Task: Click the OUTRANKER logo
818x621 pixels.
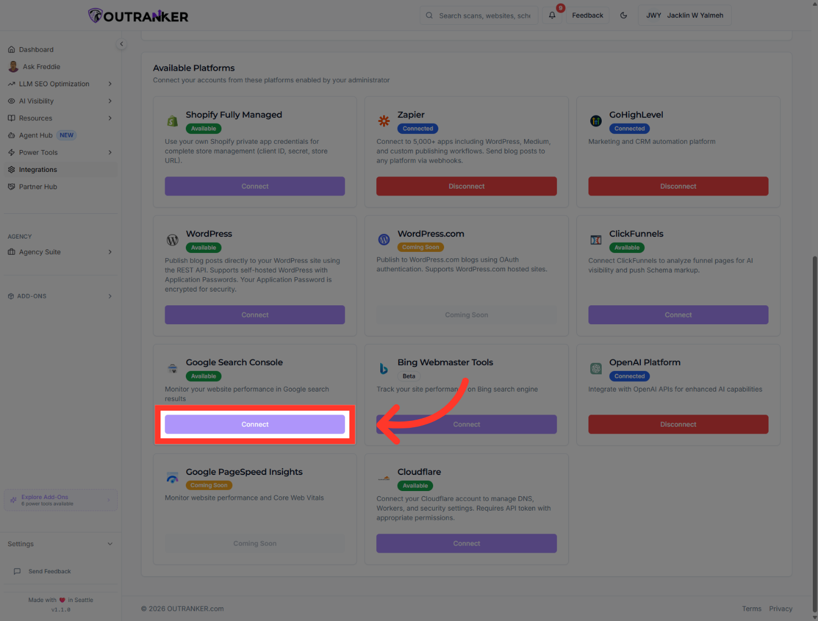Action: click(138, 16)
